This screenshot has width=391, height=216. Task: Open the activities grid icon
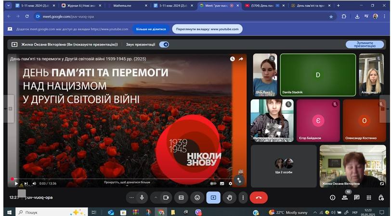(x=369, y=197)
